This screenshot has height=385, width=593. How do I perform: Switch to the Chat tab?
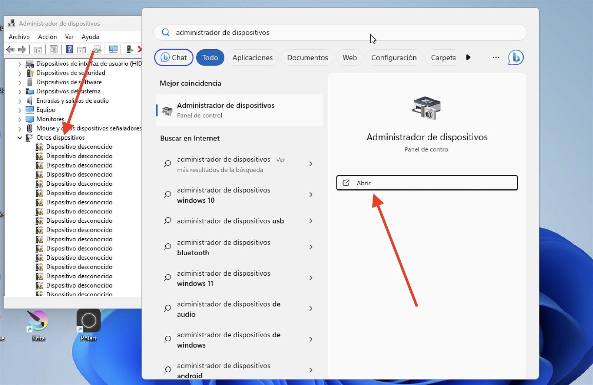[x=173, y=57]
